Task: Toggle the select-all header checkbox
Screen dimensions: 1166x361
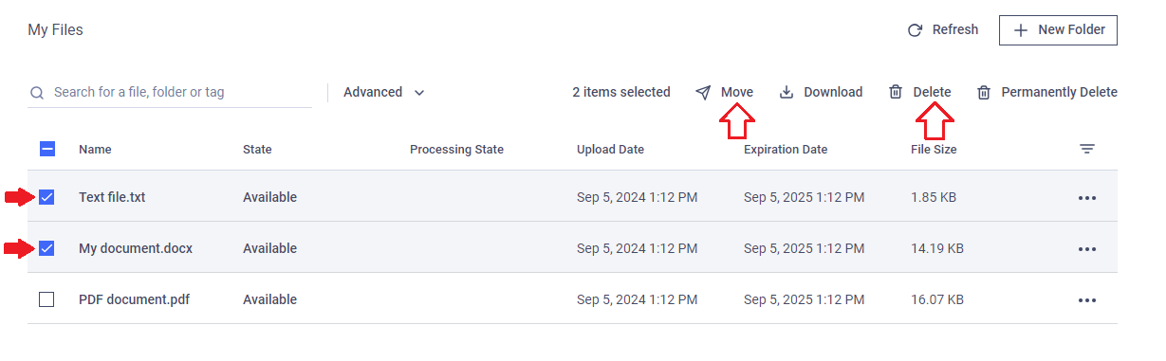Action: click(x=47, y=149)
